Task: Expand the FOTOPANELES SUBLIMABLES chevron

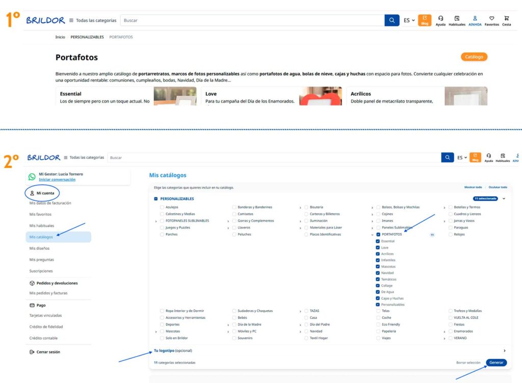Action: [156, 221]
